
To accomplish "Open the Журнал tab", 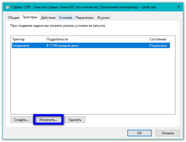I will [x=103, y=18].
